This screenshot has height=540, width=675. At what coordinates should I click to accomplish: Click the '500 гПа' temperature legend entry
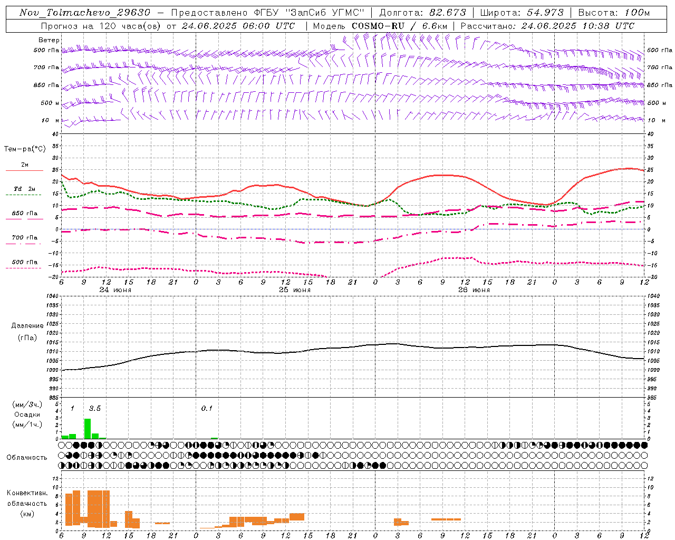click(25, 262)
